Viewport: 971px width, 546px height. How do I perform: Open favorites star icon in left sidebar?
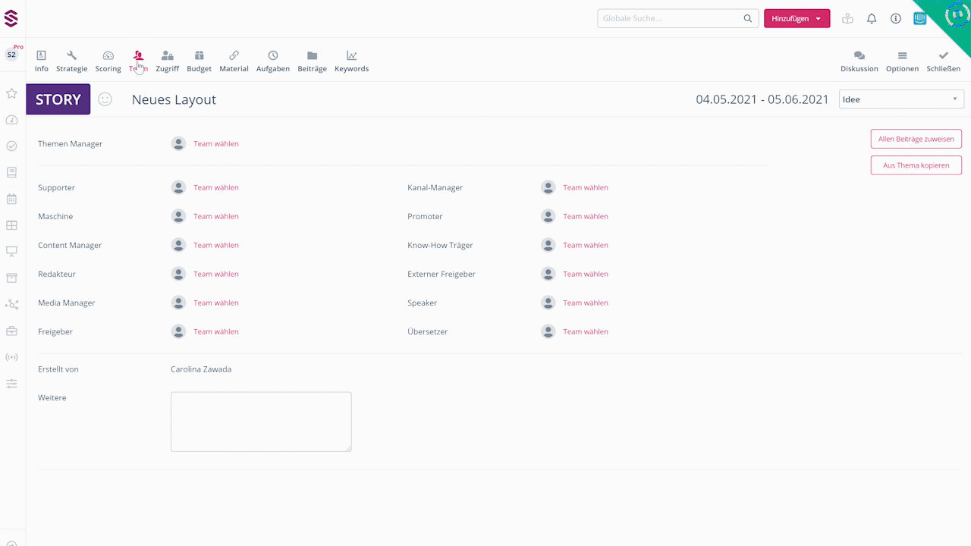pos(11,93)
